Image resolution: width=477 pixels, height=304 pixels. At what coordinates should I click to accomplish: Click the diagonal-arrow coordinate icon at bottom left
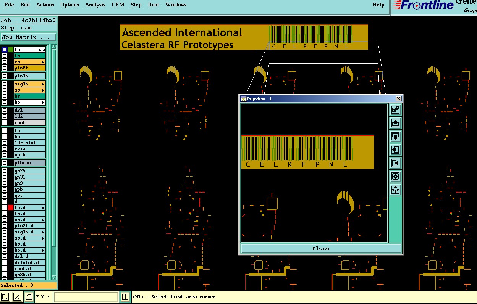5,297
